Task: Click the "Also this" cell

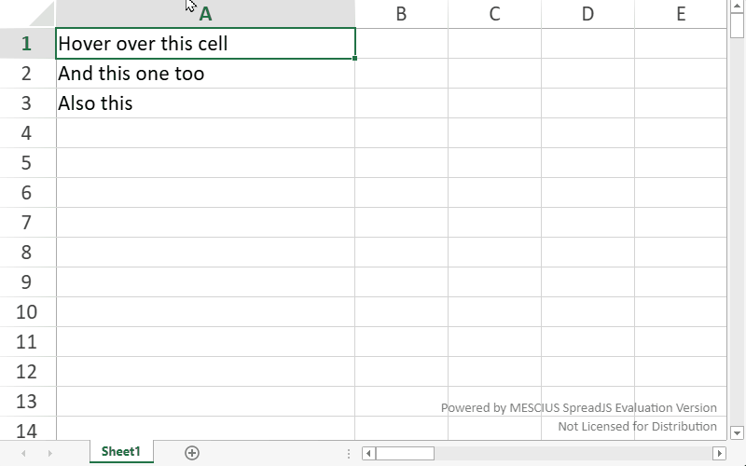Action: coord(205,103)
